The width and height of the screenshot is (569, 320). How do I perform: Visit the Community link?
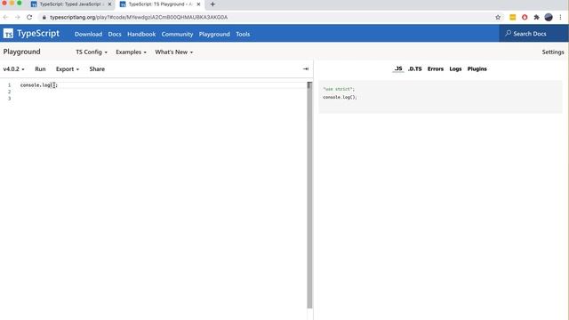pos(177,34)
